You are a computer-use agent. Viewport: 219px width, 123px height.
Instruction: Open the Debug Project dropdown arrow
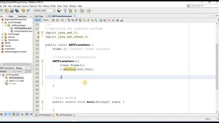pyautogui.click(x=85, y=11)
